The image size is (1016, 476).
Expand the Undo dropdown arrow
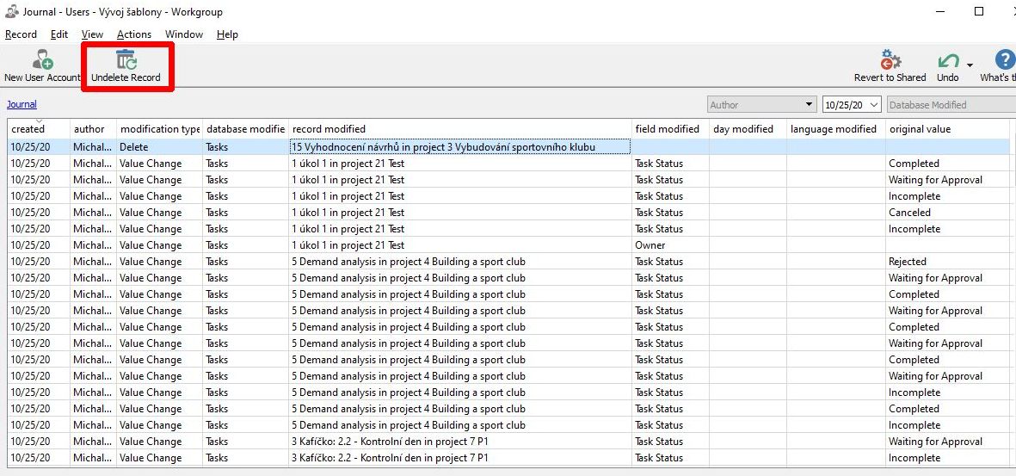tap(970, 65)
